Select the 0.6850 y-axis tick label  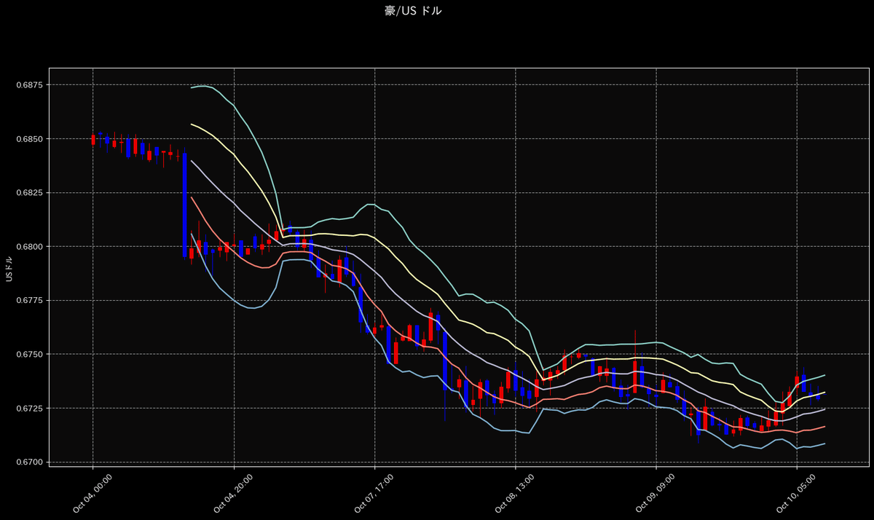point(31,139)
